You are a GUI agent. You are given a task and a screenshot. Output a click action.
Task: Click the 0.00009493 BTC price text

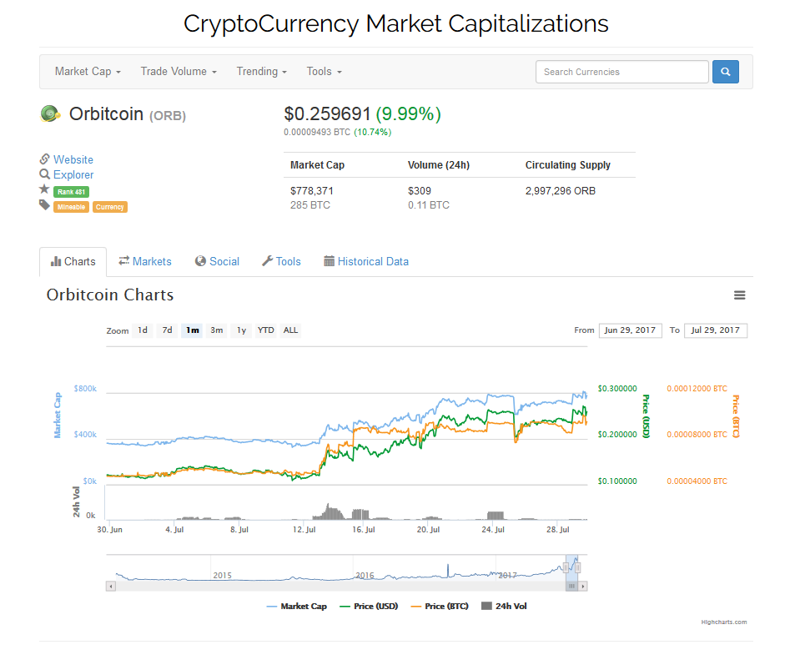[x=317, y=132]
